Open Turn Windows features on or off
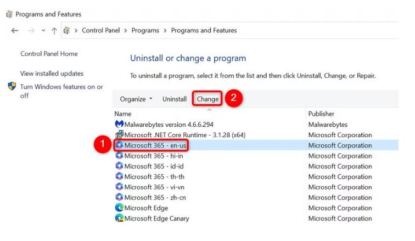 61,91
